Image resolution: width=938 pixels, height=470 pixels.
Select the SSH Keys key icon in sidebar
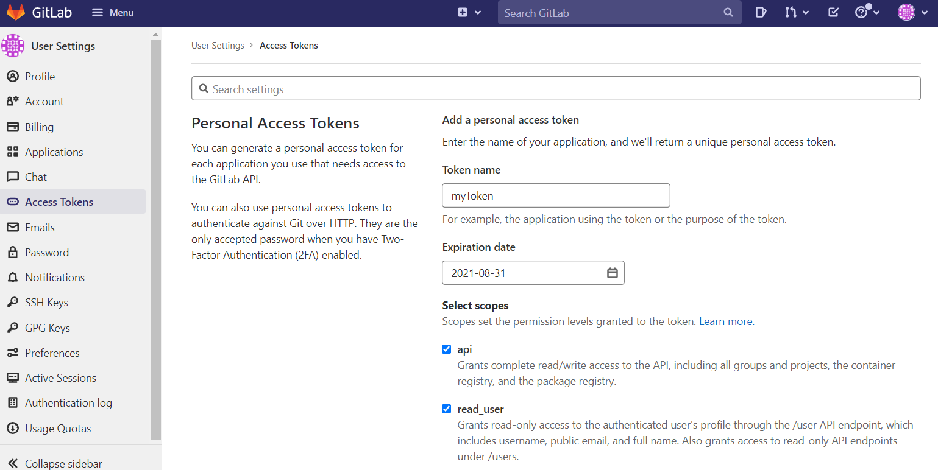[13, 302]
